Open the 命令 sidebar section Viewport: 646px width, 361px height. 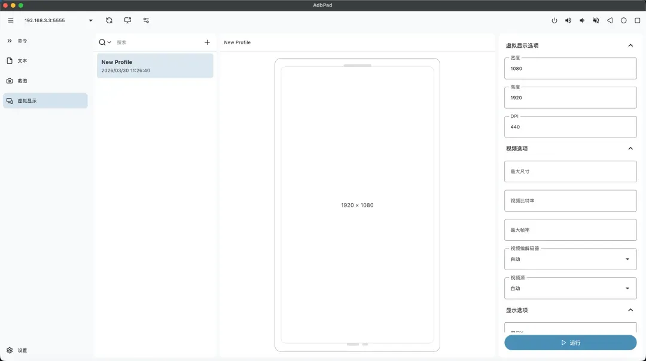(45, 41)
